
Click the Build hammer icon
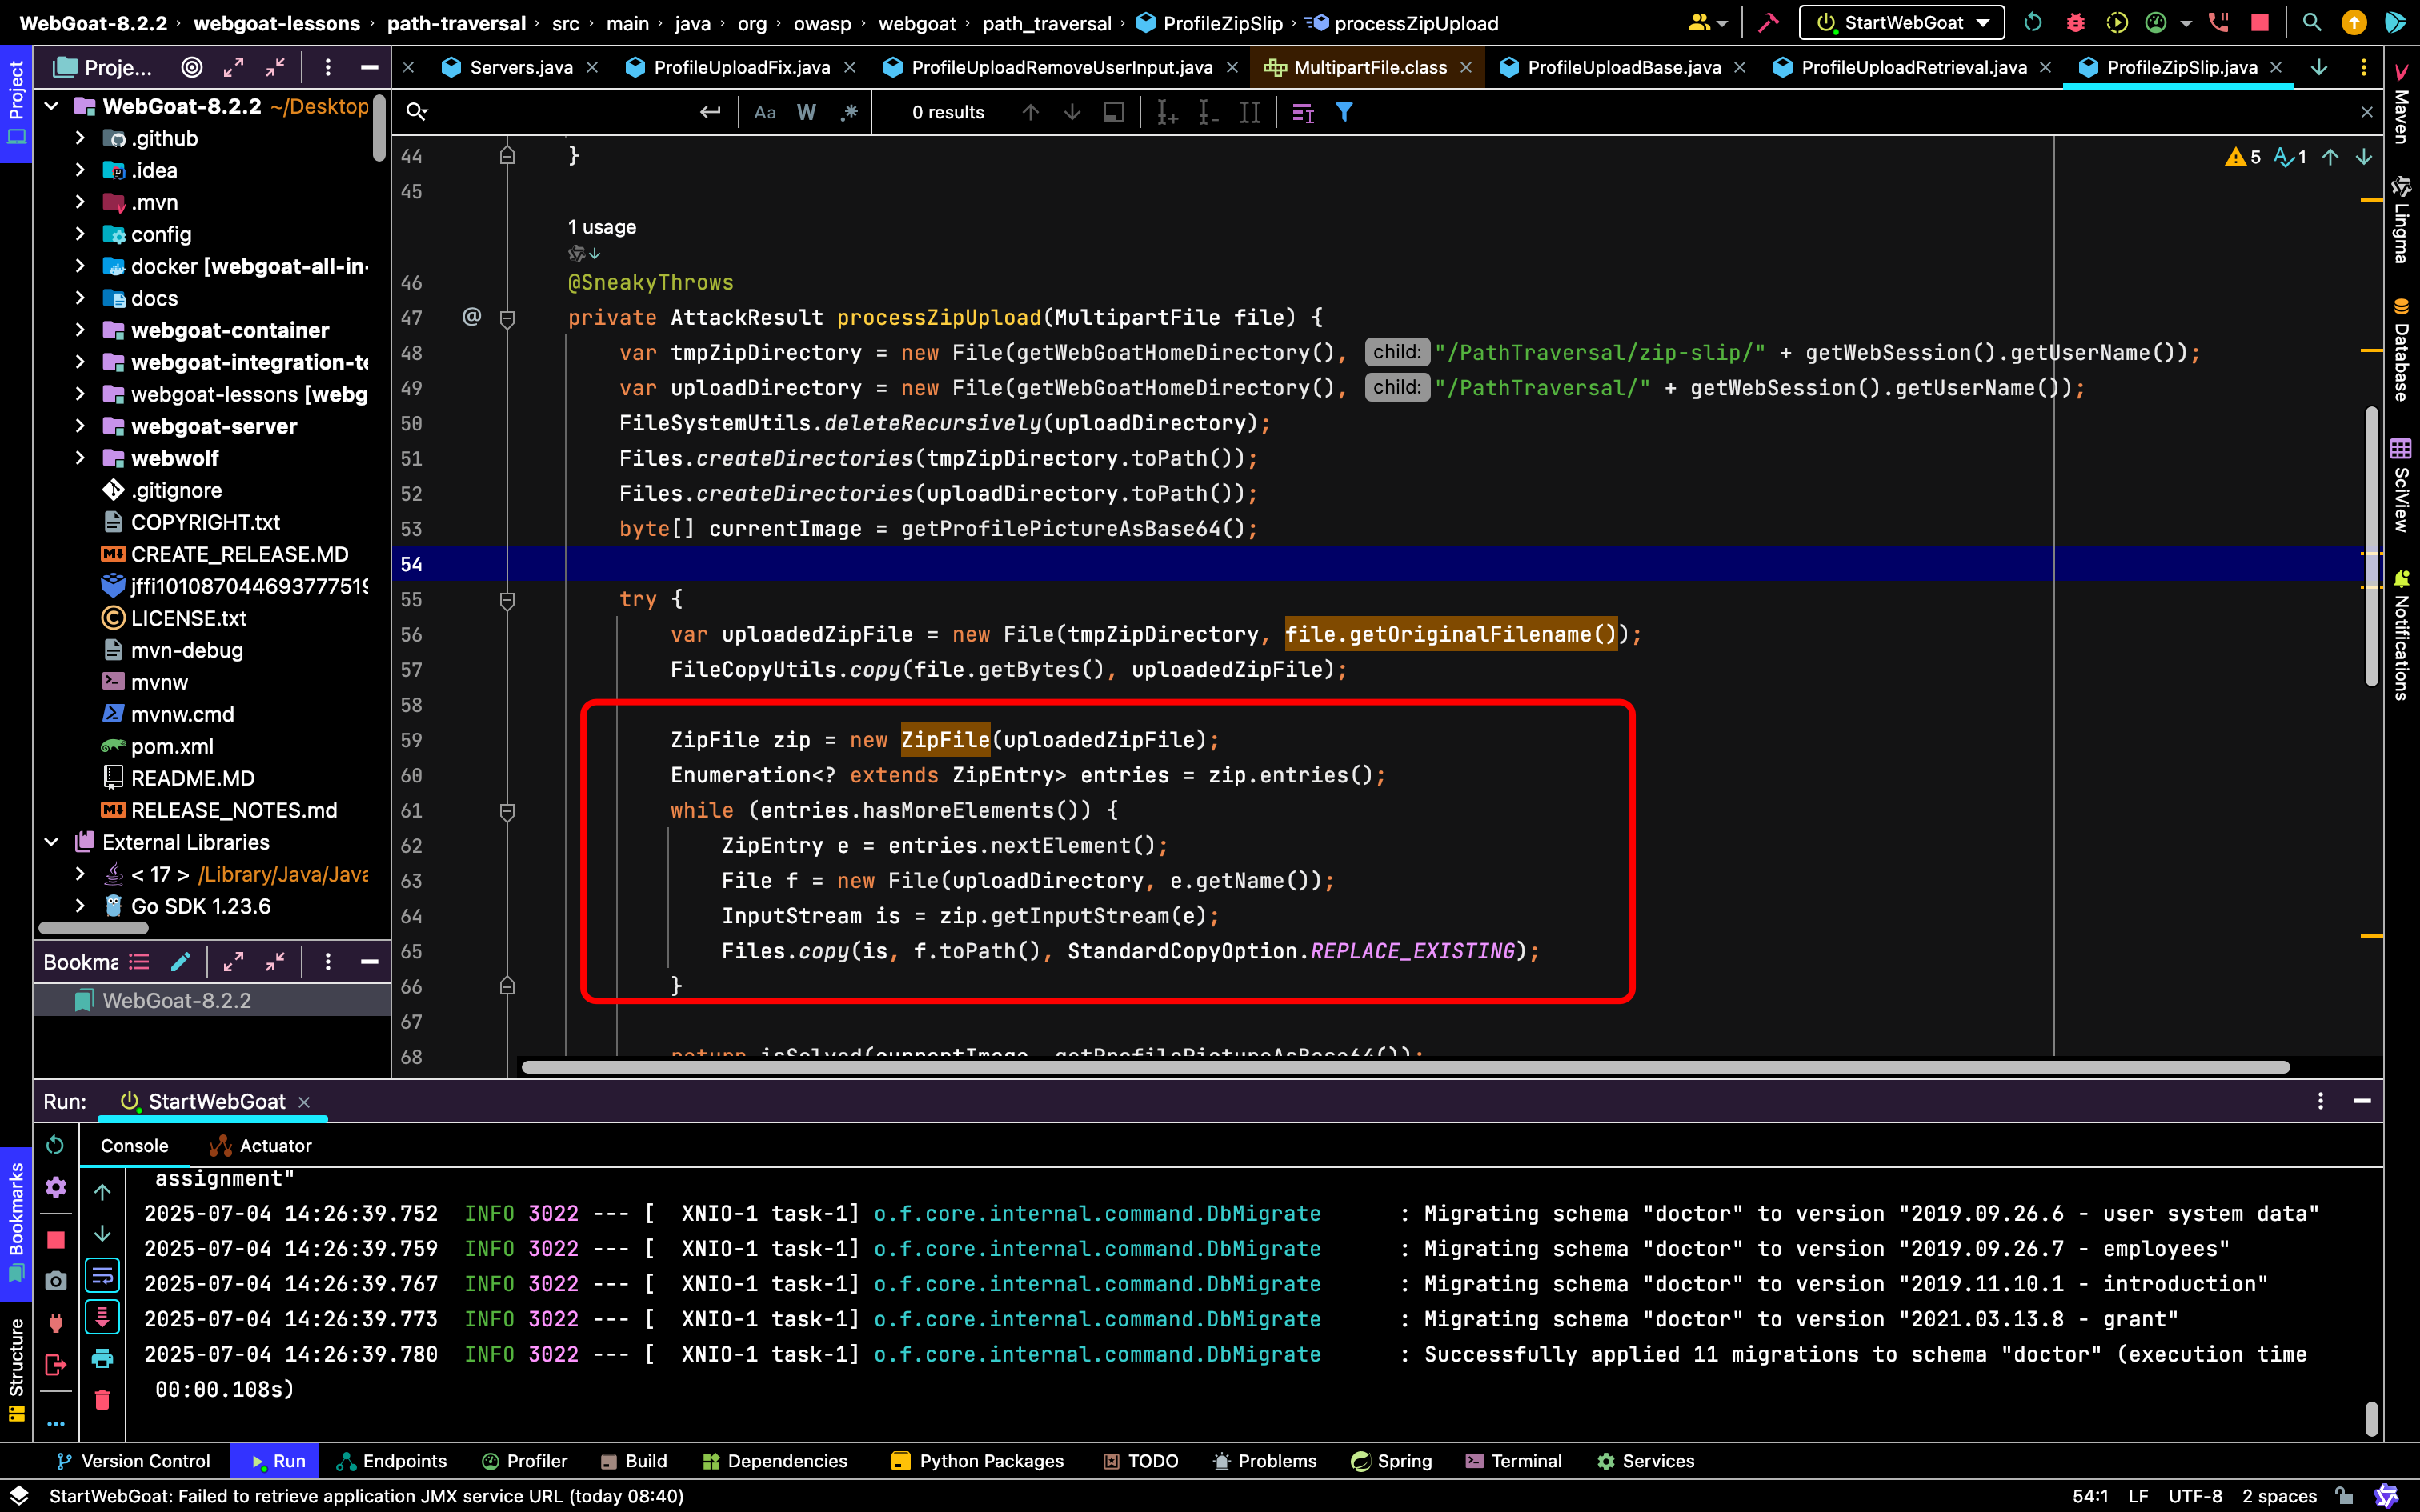(x=1768, y=22)
